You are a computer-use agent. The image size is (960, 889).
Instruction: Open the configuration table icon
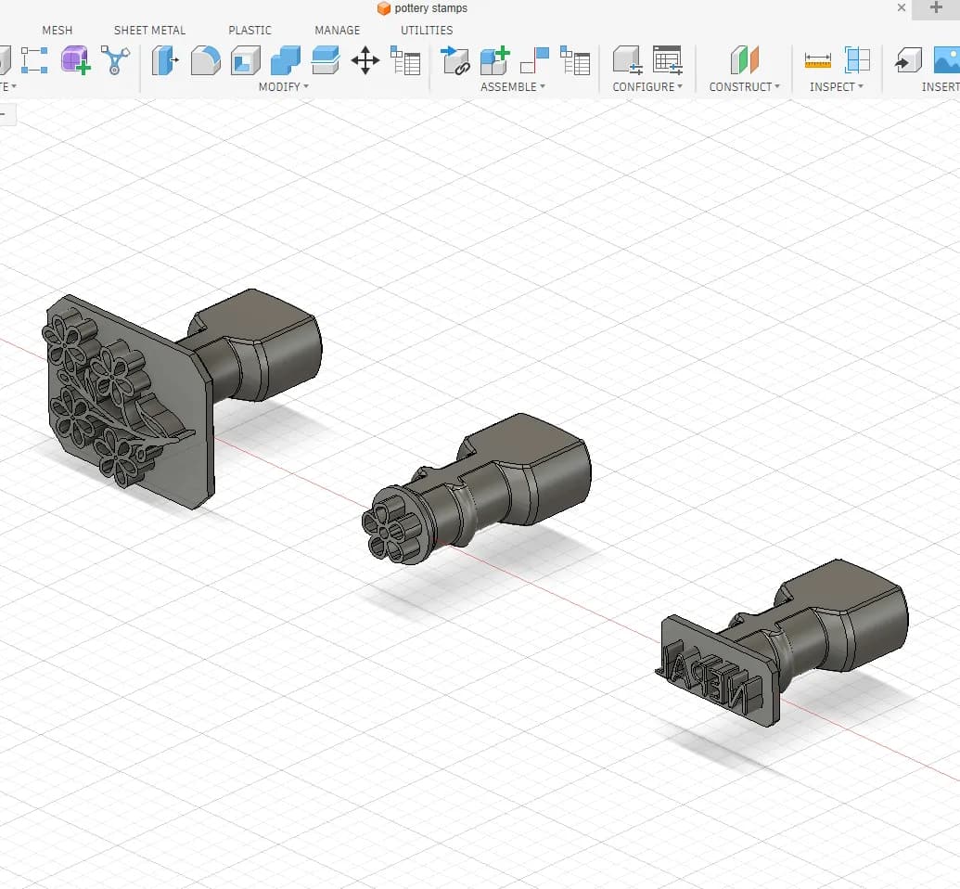(667, 60)
